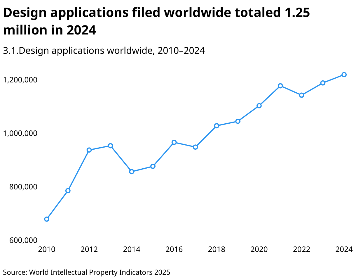356x280 pixels.
Task: Select the 600,000 y-axis label
Action: coord(23,240)
